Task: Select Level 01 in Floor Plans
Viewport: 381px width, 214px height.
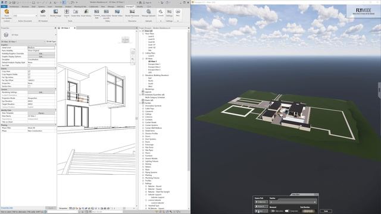Action: 151,39
